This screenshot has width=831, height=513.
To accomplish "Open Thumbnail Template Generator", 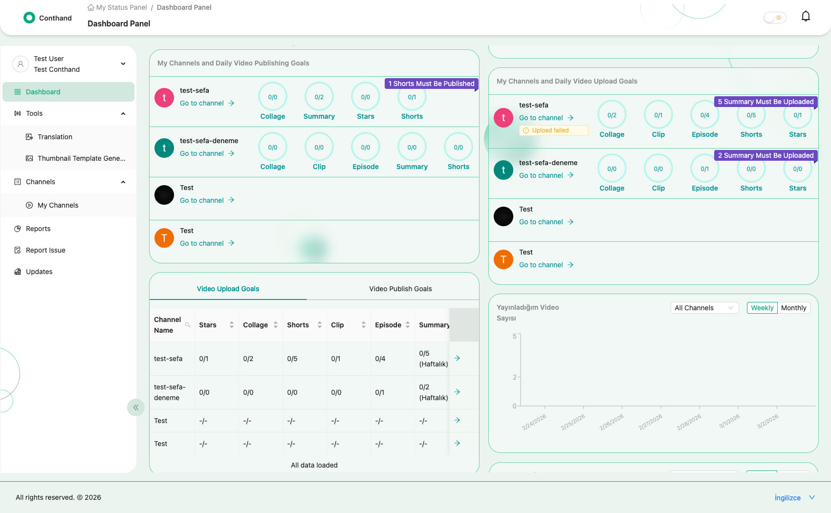I will click(81, 158).
